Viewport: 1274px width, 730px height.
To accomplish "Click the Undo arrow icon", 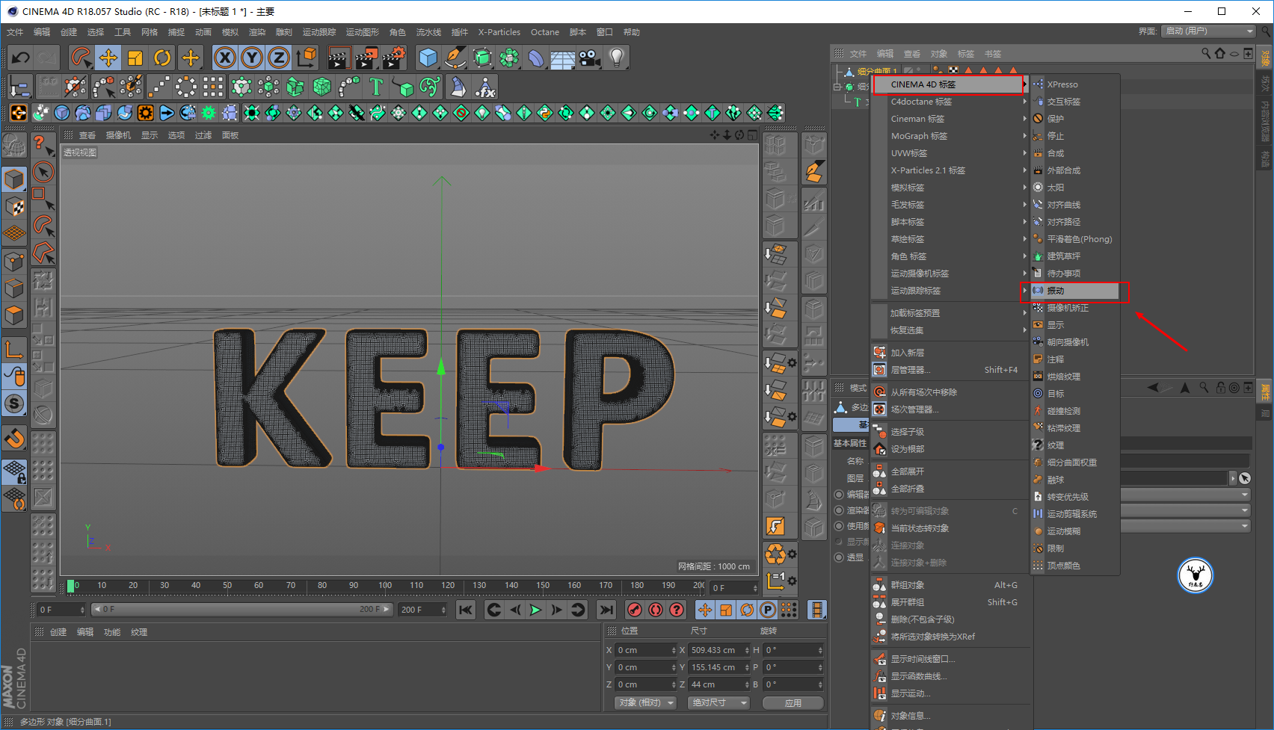I will (x=21, y=58).
